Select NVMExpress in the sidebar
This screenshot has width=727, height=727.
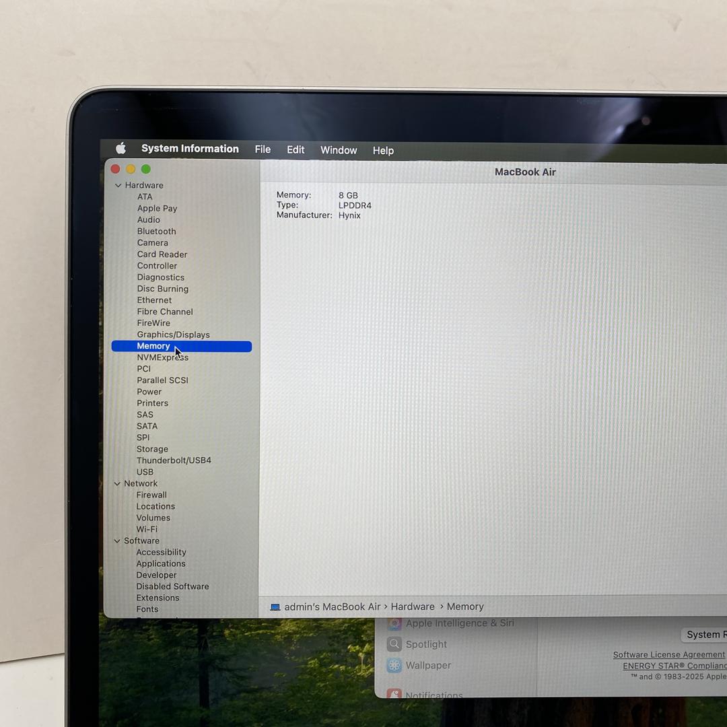[163, 357]
